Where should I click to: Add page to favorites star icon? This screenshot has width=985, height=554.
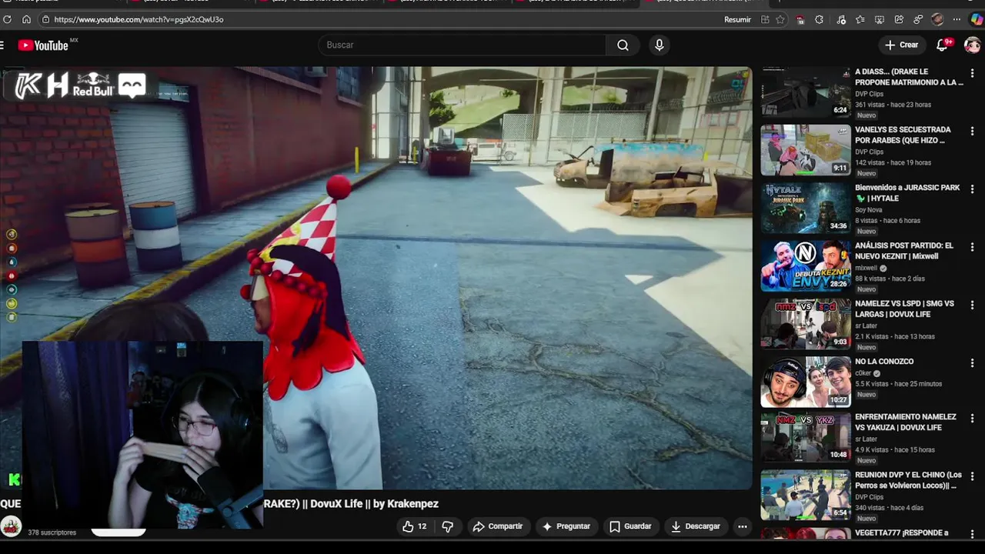[x=780, y=19]
